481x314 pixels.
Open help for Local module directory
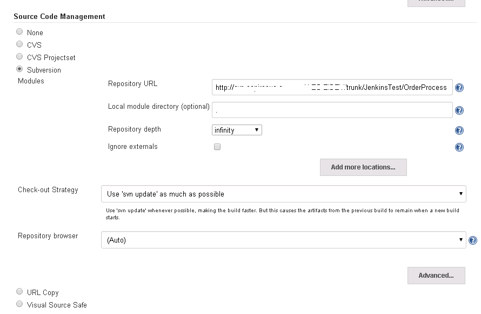tap(459, 110)
